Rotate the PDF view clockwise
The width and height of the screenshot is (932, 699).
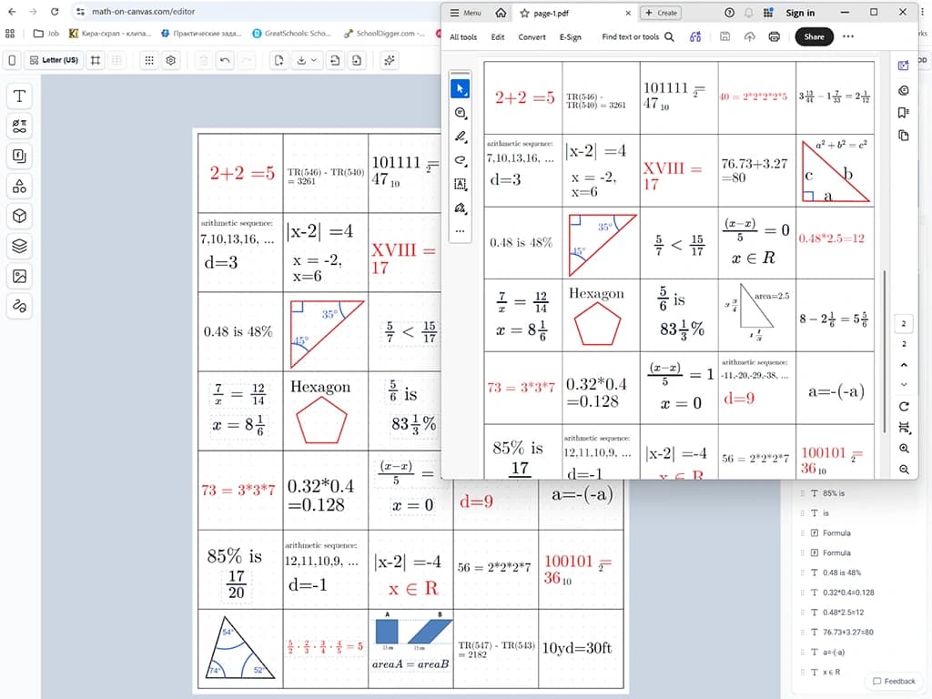(x=904, y=407)
